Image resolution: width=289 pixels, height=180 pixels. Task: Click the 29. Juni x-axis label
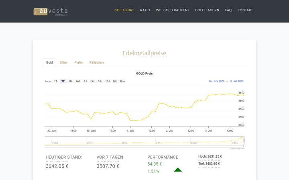(x=52, y=131)
